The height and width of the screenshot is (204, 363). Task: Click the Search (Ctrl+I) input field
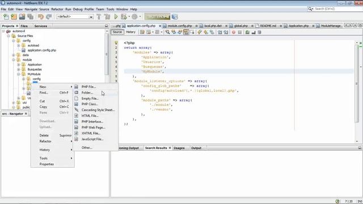click(337, 9)
